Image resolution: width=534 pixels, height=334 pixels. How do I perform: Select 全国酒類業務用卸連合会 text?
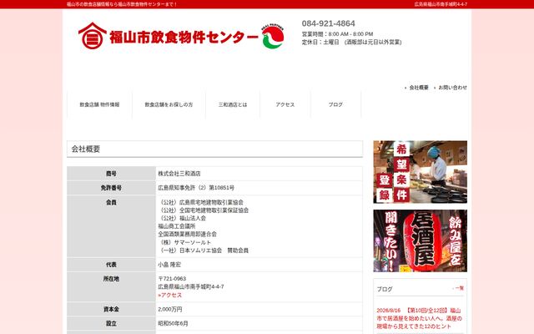(x=187, y=234)
